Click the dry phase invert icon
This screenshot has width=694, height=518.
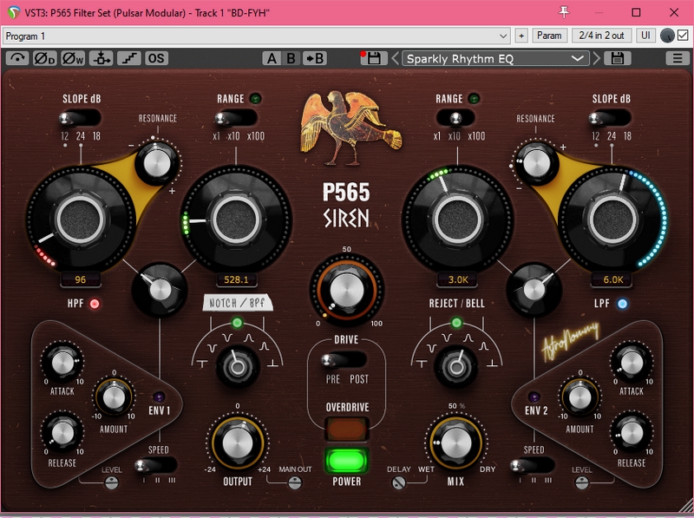click(x=44, y=58)
